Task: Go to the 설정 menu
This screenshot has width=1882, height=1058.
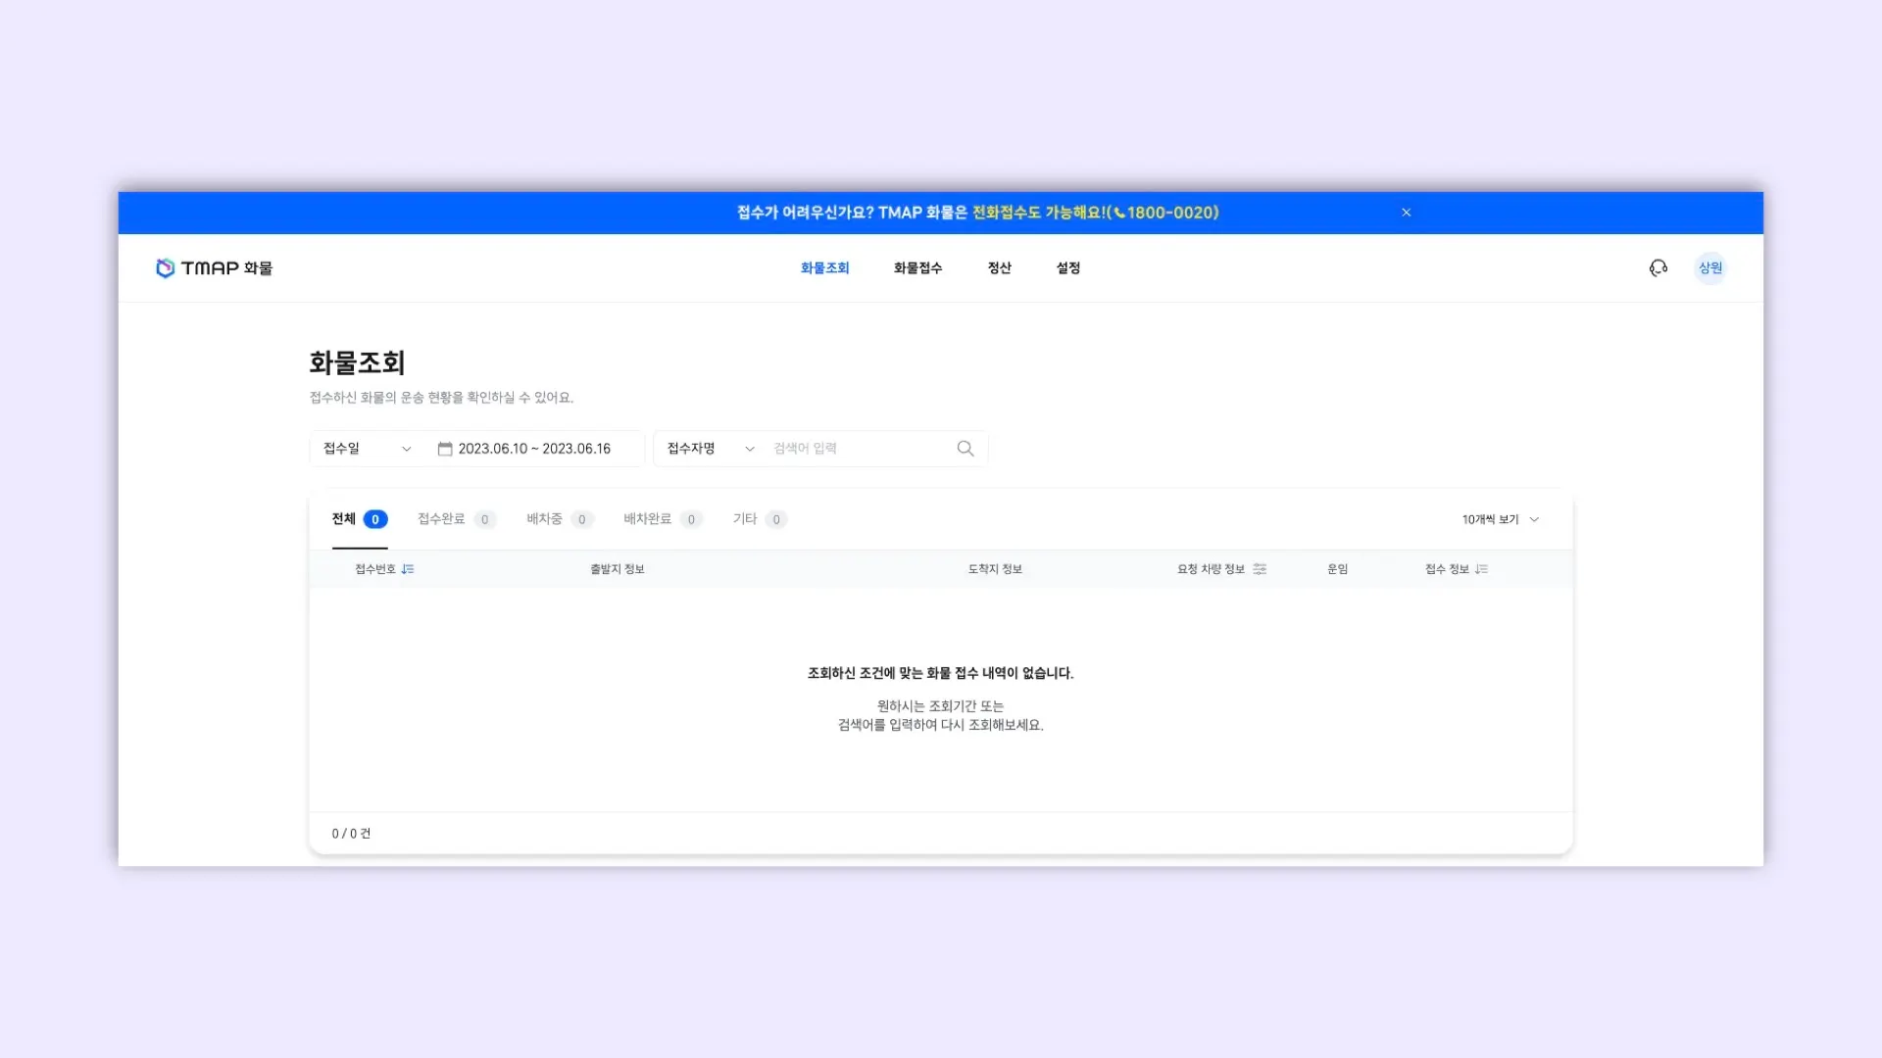Action: coord(1067,268)
